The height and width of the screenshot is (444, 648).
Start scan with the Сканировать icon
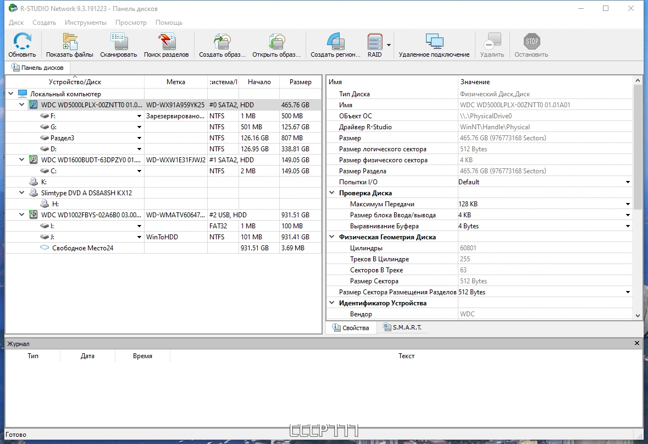(x=119, y=42)
